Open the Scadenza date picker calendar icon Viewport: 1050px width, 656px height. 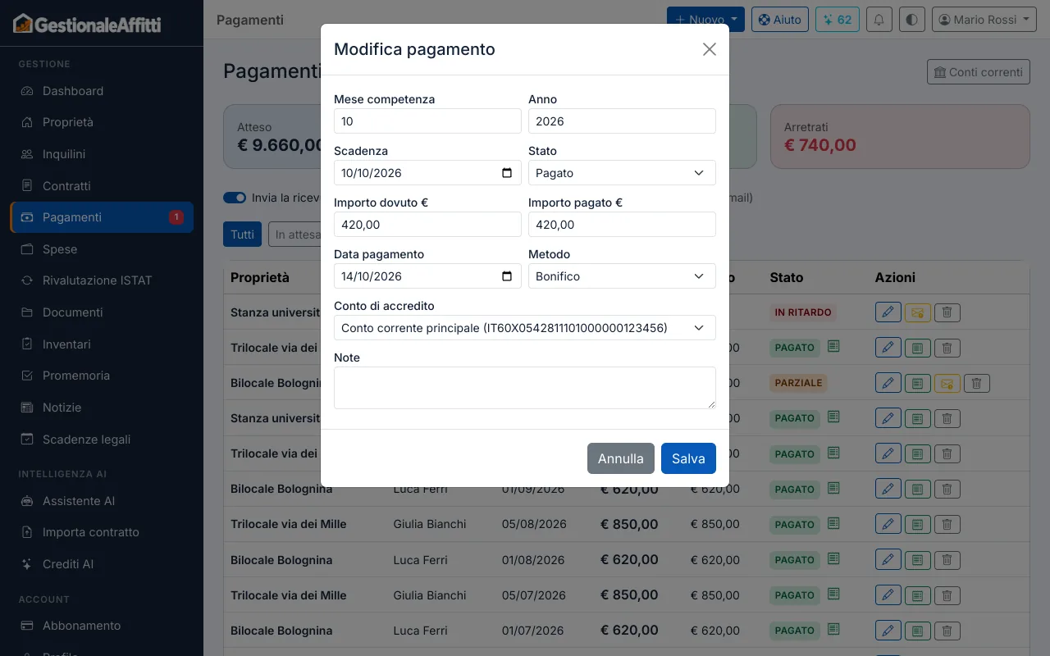[x=507, y=173]
